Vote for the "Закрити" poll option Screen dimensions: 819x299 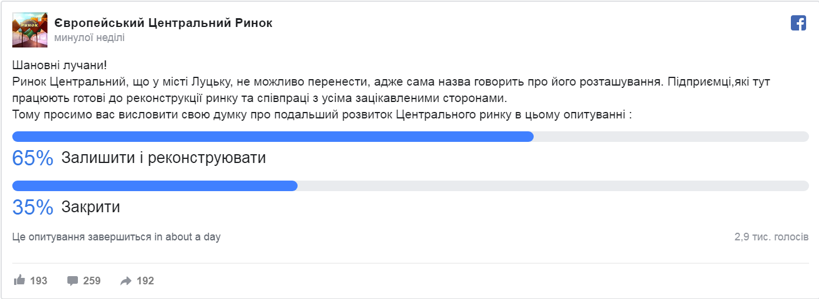(90, 207)
